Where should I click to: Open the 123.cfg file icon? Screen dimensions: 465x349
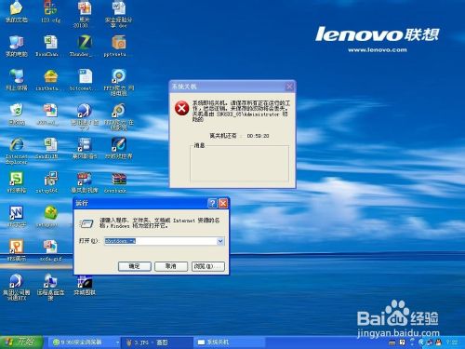pyautogui.click(x=50, y=8)
